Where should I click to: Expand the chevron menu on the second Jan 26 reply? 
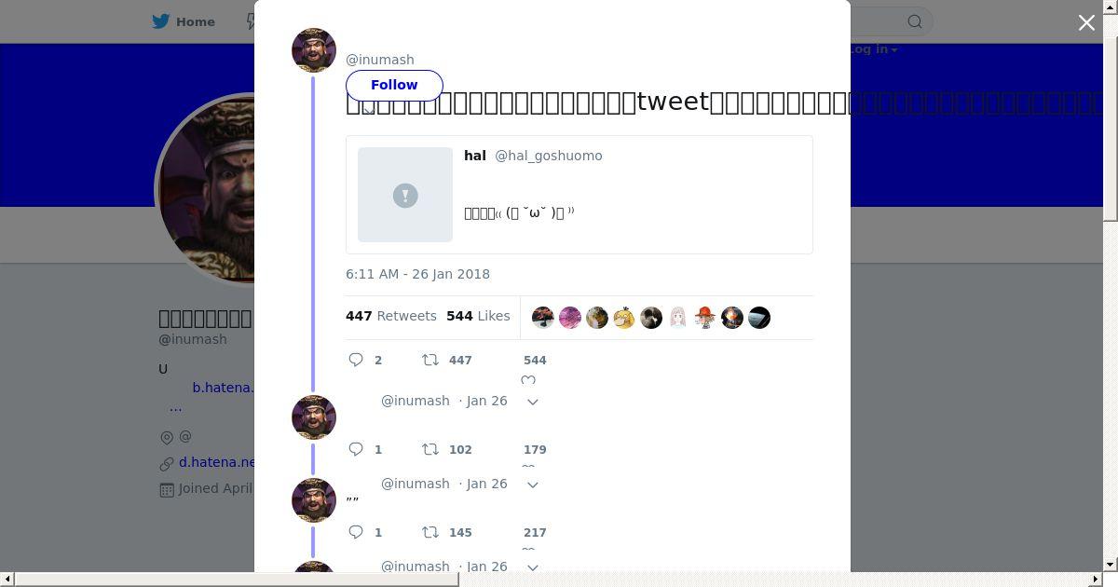point(533,485)
